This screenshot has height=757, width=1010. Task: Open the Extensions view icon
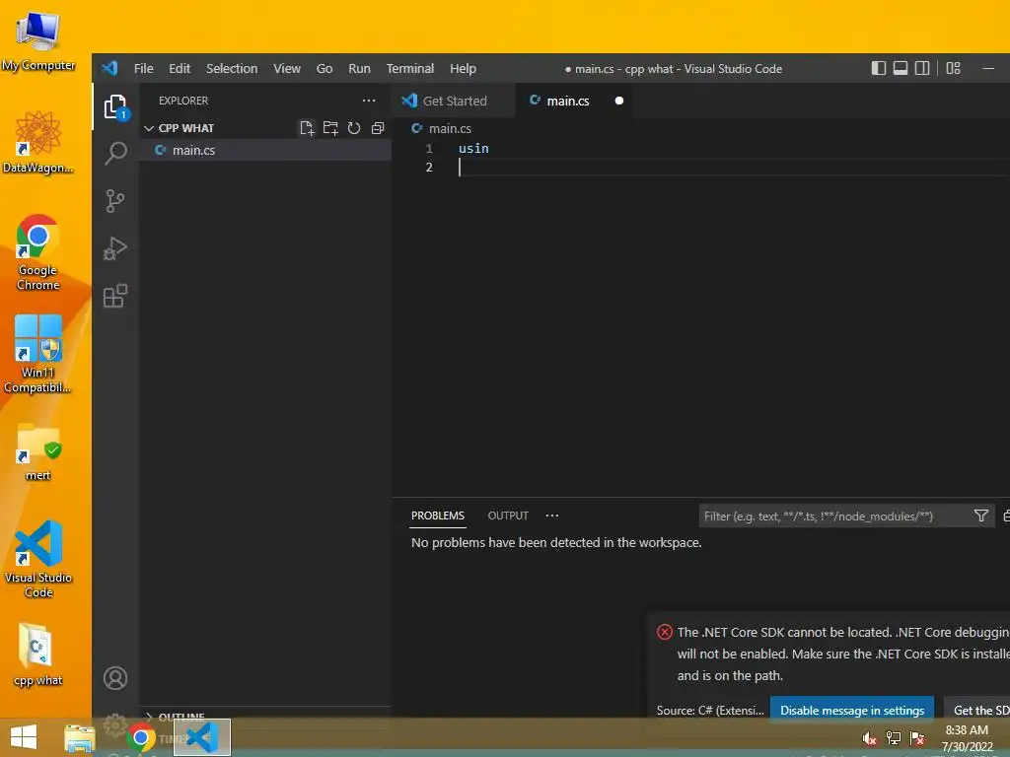tap(115, 296)
